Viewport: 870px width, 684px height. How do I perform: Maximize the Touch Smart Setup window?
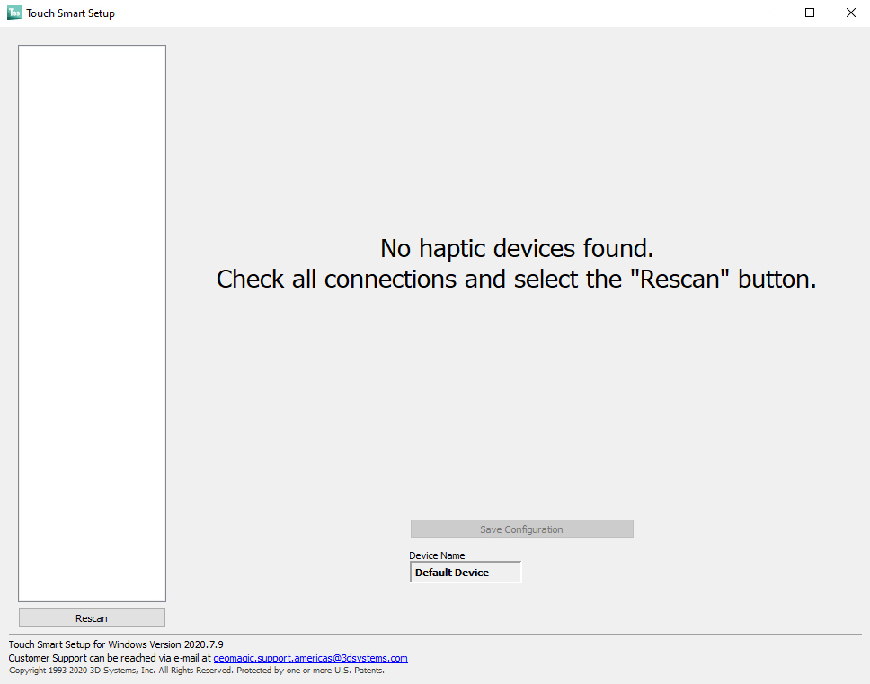(x=810, y=13)
